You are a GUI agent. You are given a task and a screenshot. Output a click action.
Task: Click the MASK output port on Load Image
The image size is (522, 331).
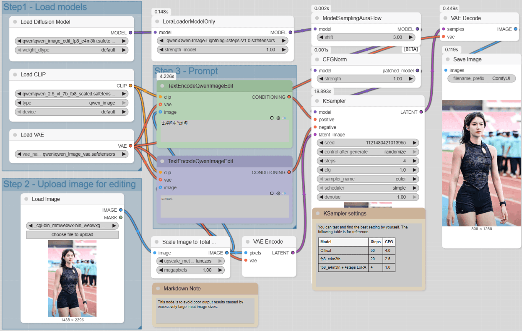point(121,218)
